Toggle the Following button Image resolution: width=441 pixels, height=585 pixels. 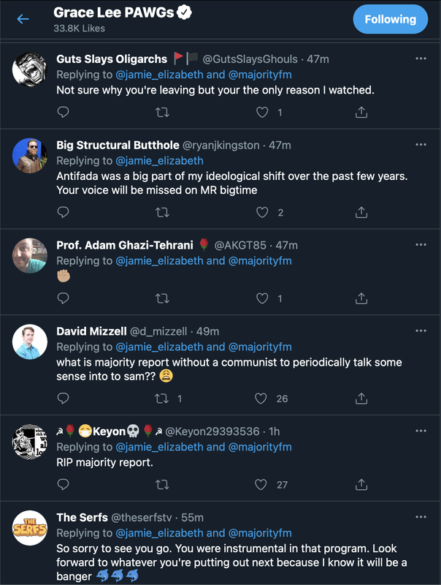pos(391,19)
